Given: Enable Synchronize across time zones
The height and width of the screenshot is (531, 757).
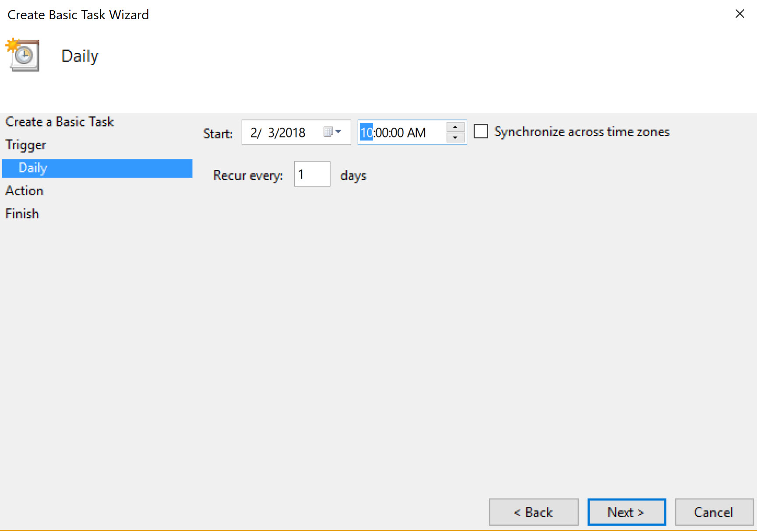Looking at the screenshot, I should click(481, 131).
